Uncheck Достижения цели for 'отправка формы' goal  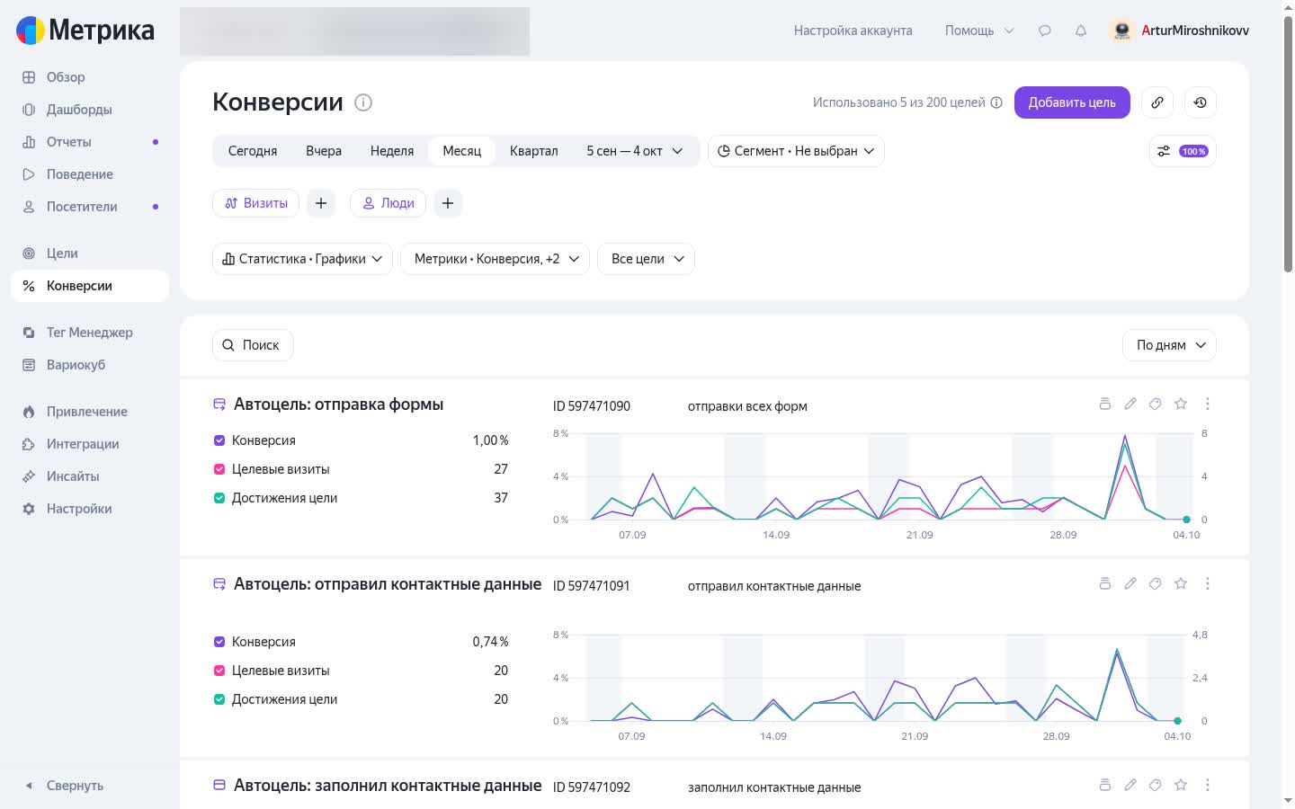[219, 498]
